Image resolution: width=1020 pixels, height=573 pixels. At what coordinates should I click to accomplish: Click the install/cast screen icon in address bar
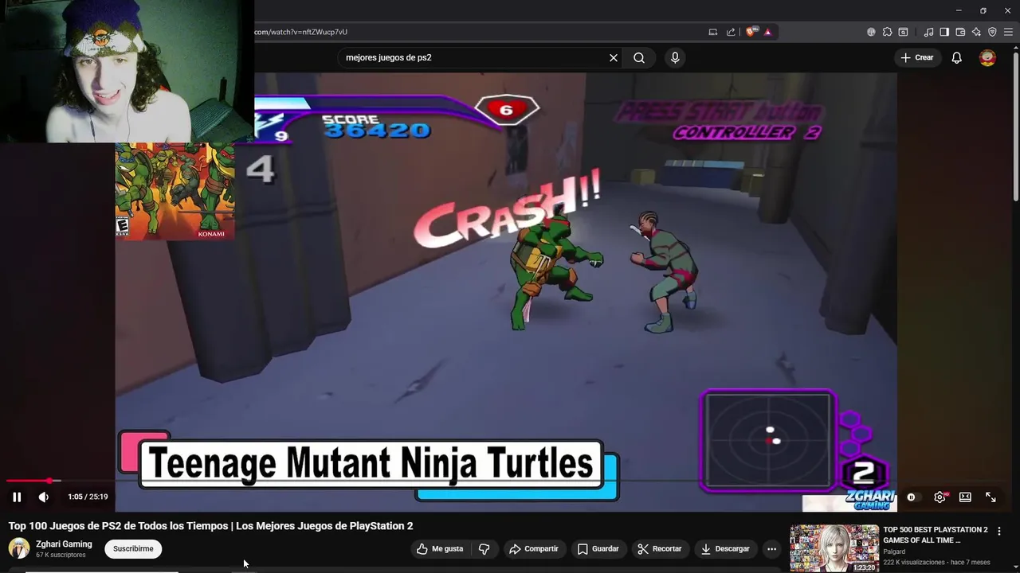click(x=713, y=32)
